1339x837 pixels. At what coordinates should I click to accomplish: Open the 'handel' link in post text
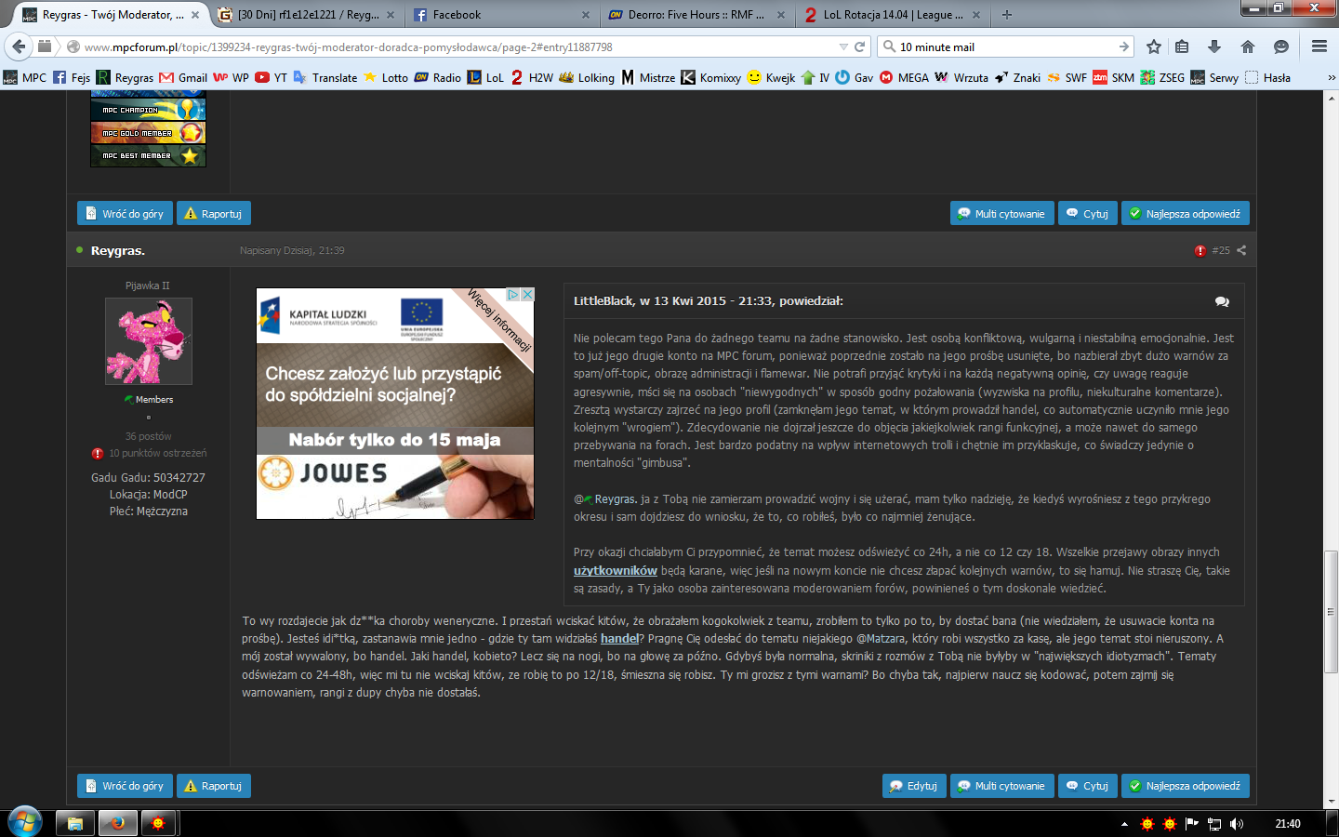pos(620,639)
